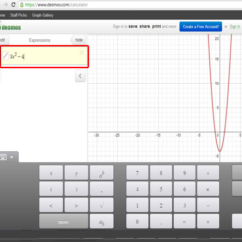Open the Graph Gallery menu item
The image size is (242, 242).
coord(43,15)
